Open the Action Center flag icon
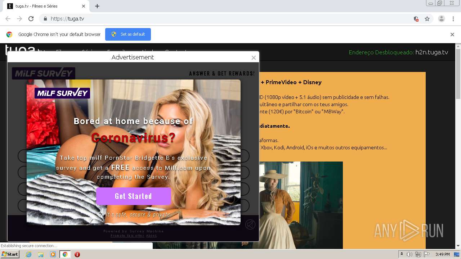The width and height of the screenshot is (461, 259). pyautogui.click(x=427, y=254)
